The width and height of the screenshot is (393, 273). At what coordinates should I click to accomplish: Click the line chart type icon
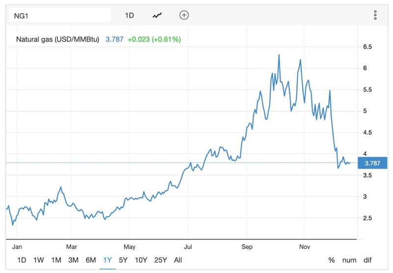[157, 15]
